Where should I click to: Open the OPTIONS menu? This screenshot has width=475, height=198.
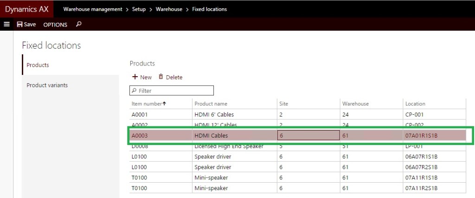click(55, 25)
